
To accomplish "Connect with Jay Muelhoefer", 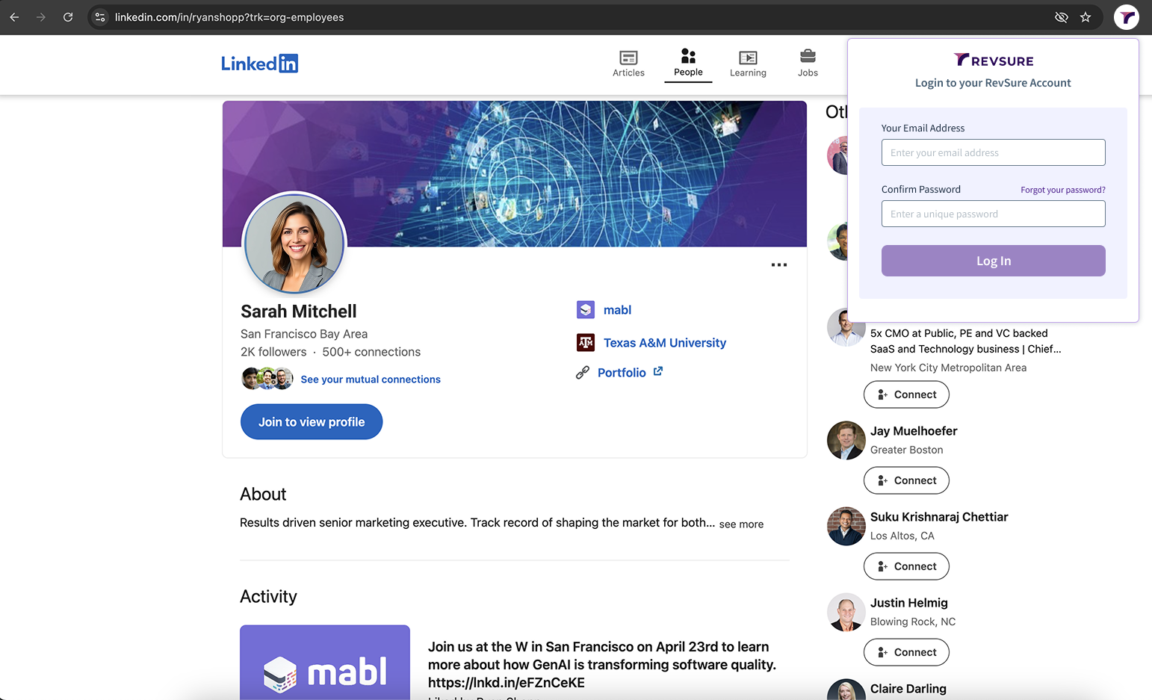I will [x=906, y=480].
